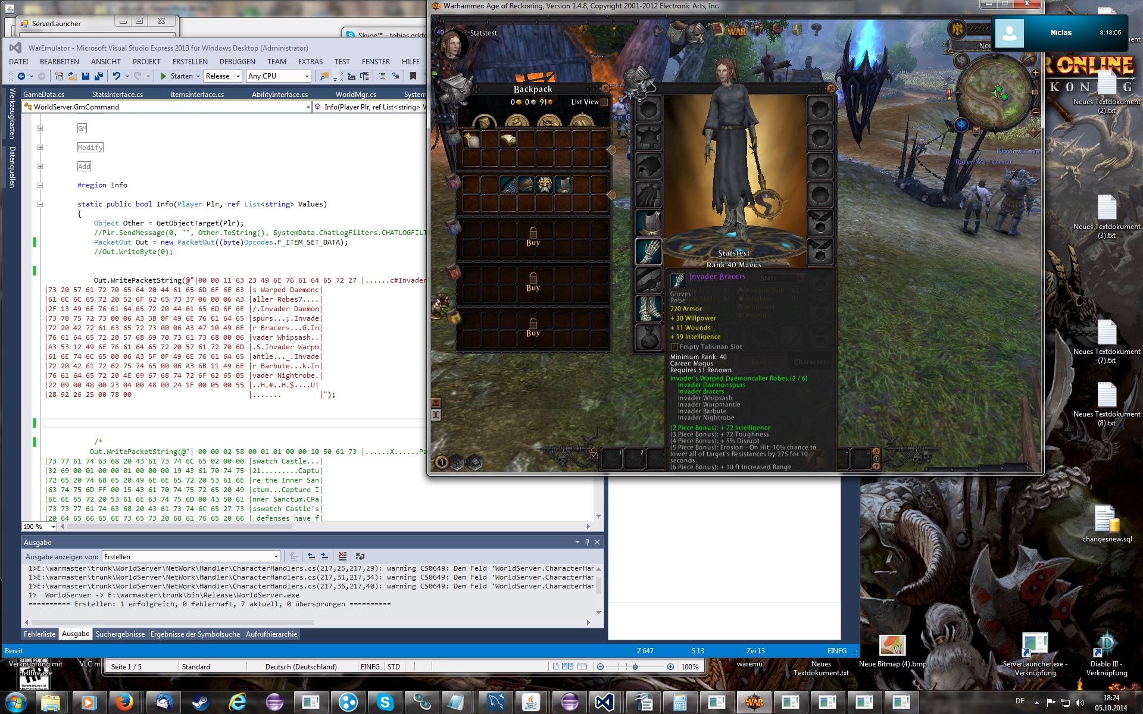Toggle the List View checkbox in Backpack
The height and width of the screenshot is (714, 1143).
[604, 102]
